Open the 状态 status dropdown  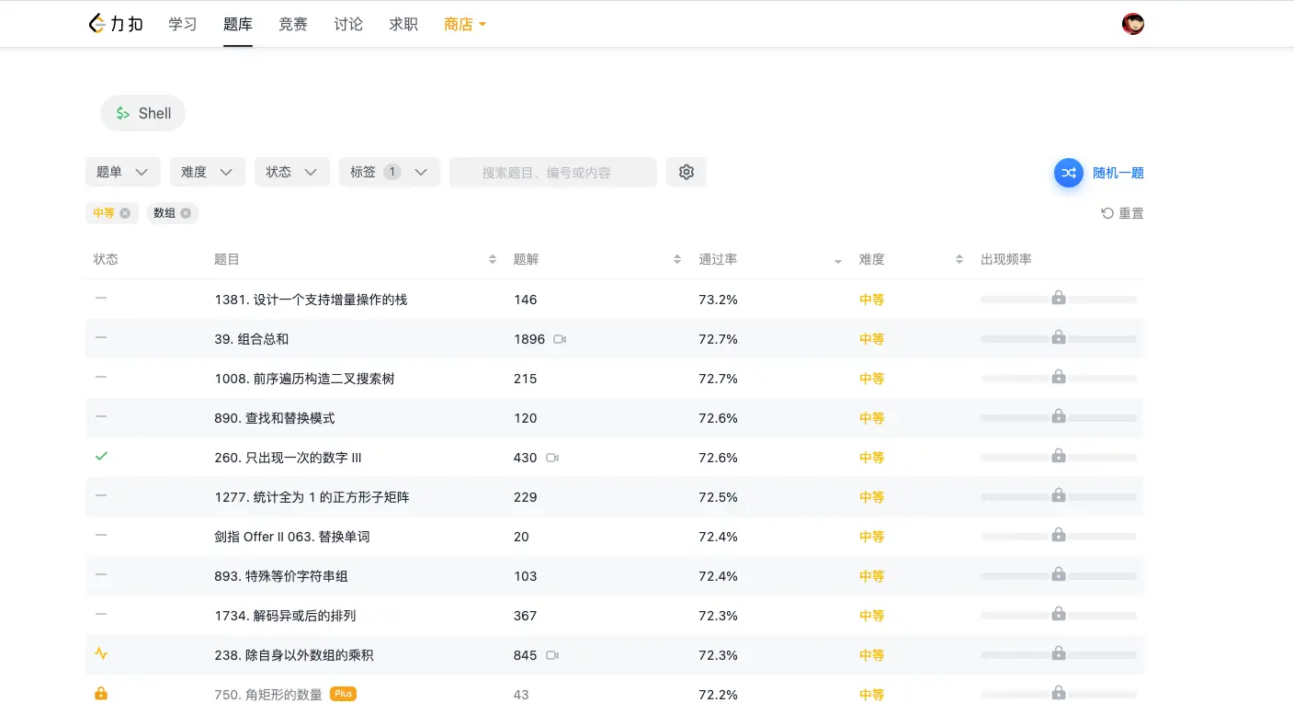(x=292, y=172)
